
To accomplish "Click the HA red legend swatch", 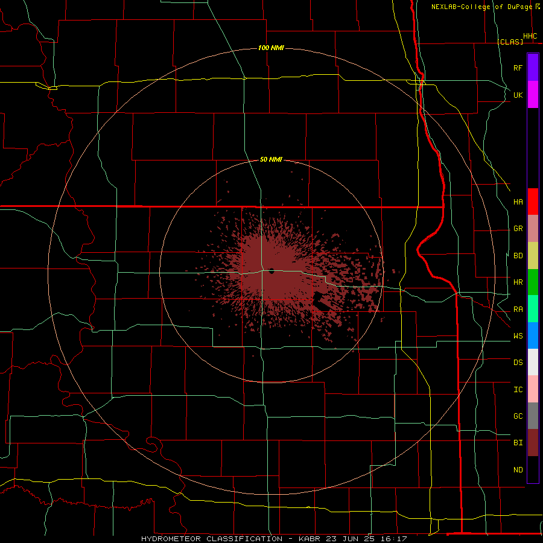I will click(x=533, y=202).
